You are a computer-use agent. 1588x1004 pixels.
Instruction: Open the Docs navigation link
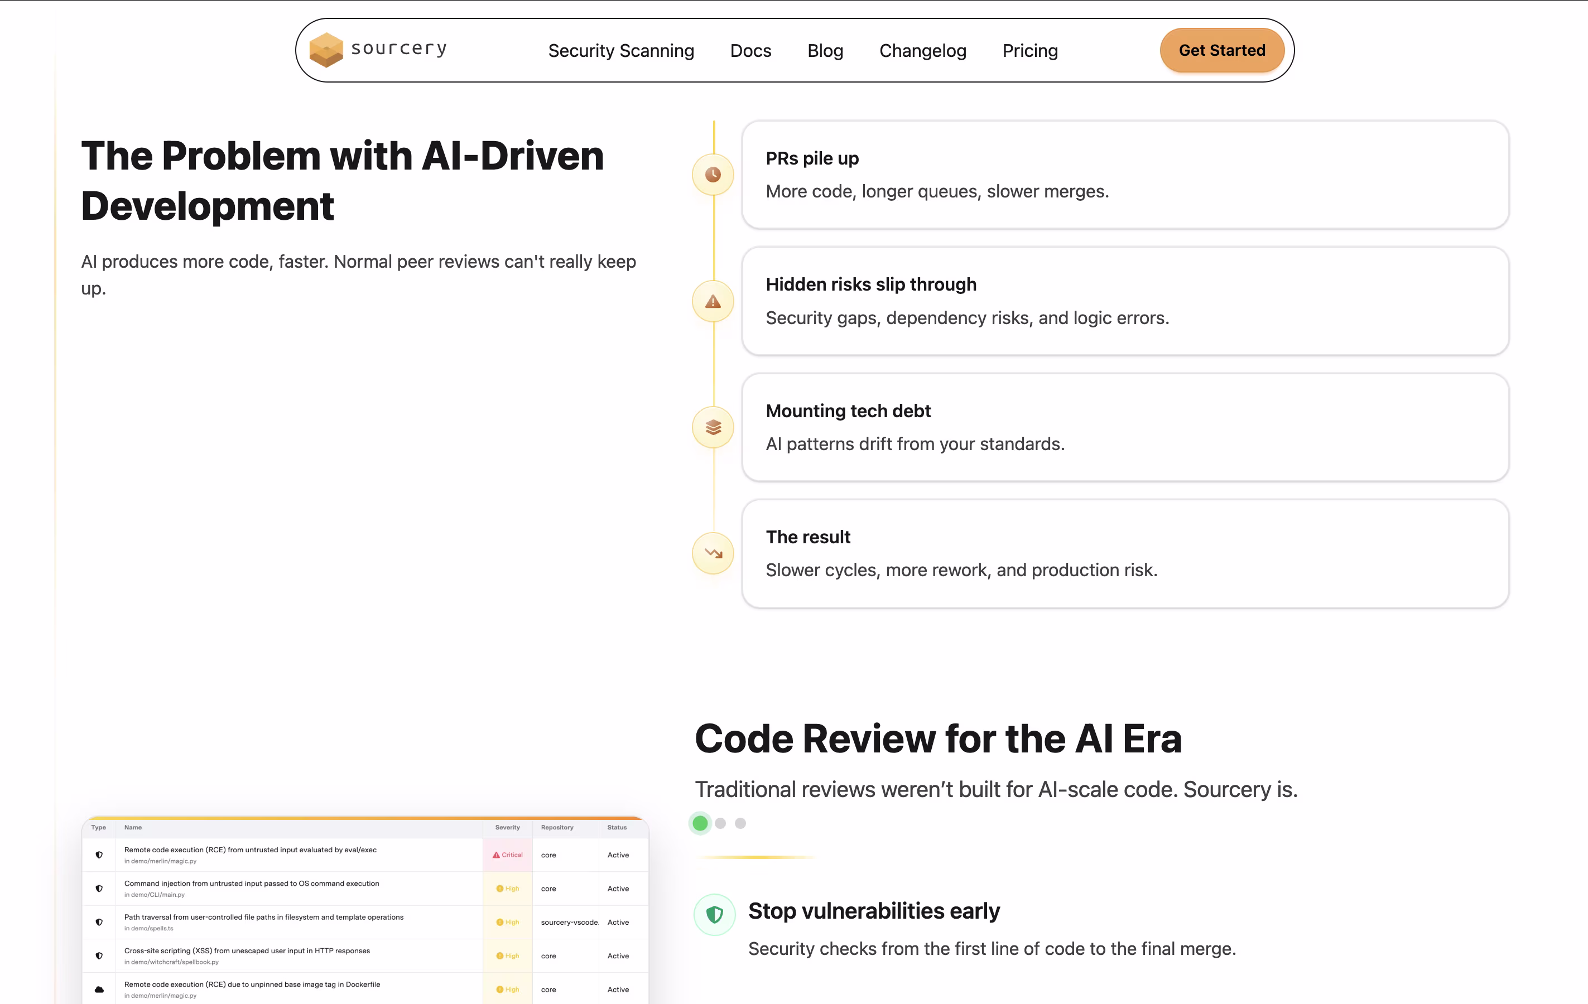click(750, 51)
